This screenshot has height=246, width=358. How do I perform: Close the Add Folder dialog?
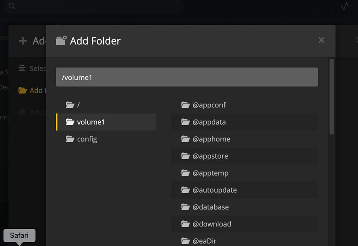point(322,40)
